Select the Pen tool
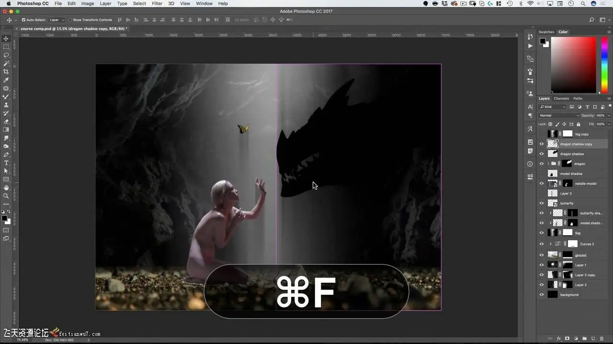Screen dimensions: 613x344 (6, 154)
